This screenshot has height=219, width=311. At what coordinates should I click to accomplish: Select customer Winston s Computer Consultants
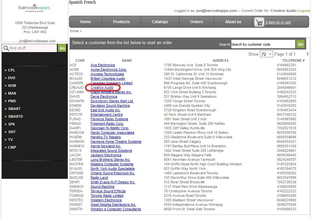click(x=116, y=209)
